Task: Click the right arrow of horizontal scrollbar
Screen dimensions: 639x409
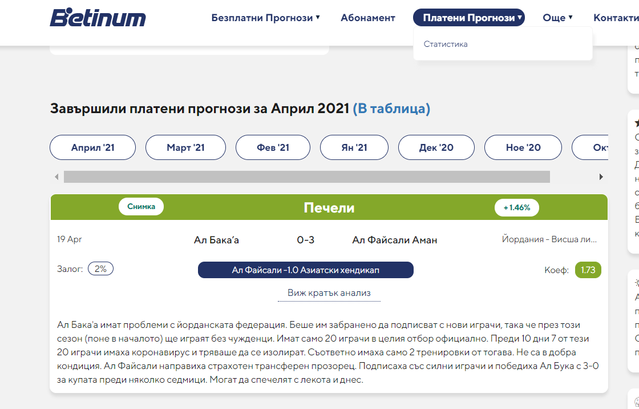Action: [601, 177]
